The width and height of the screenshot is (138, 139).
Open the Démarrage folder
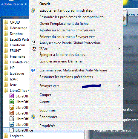click(19, 28)
